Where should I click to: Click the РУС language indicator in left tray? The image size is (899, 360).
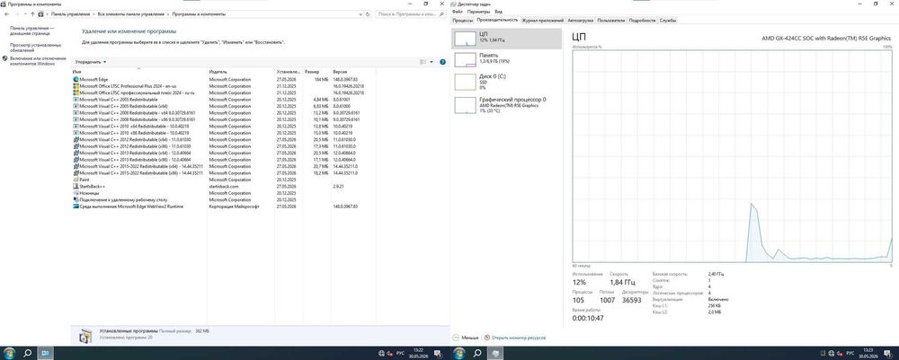pos(401,353)
